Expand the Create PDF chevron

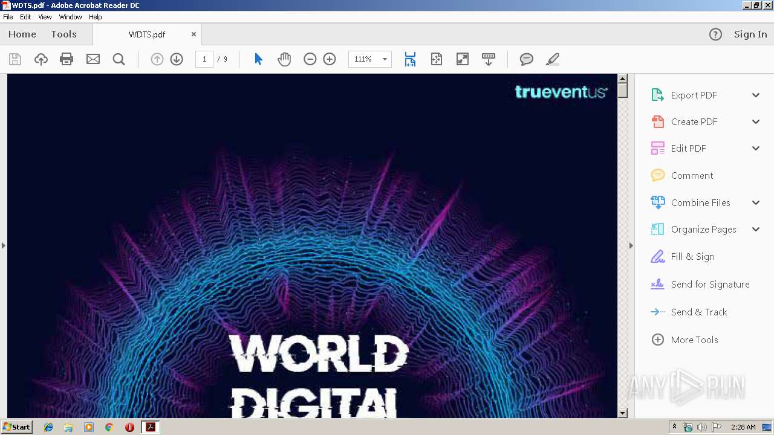coord(756,122)
